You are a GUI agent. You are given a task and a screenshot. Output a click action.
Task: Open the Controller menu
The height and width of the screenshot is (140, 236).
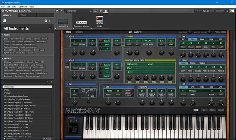tap(23, 7)
